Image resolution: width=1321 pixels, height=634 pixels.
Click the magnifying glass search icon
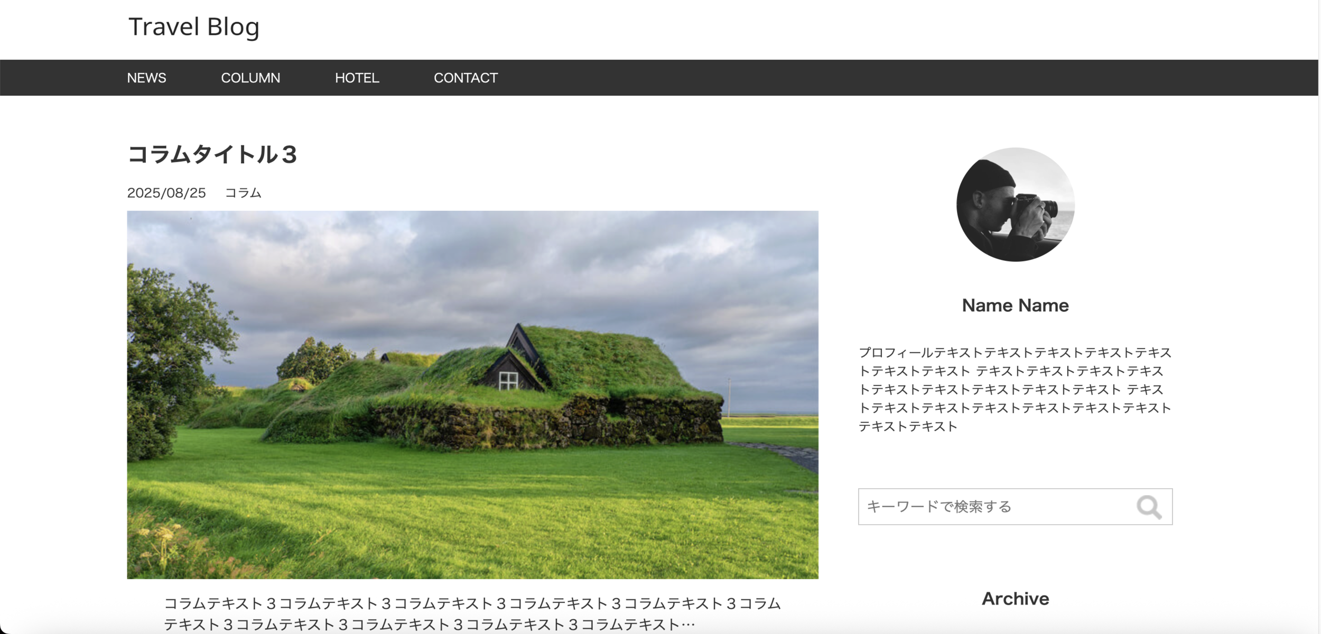[x=1148, y=507]
